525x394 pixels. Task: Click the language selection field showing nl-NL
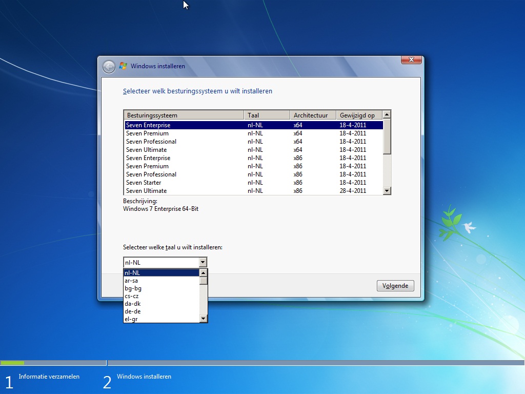coord(161,262)
